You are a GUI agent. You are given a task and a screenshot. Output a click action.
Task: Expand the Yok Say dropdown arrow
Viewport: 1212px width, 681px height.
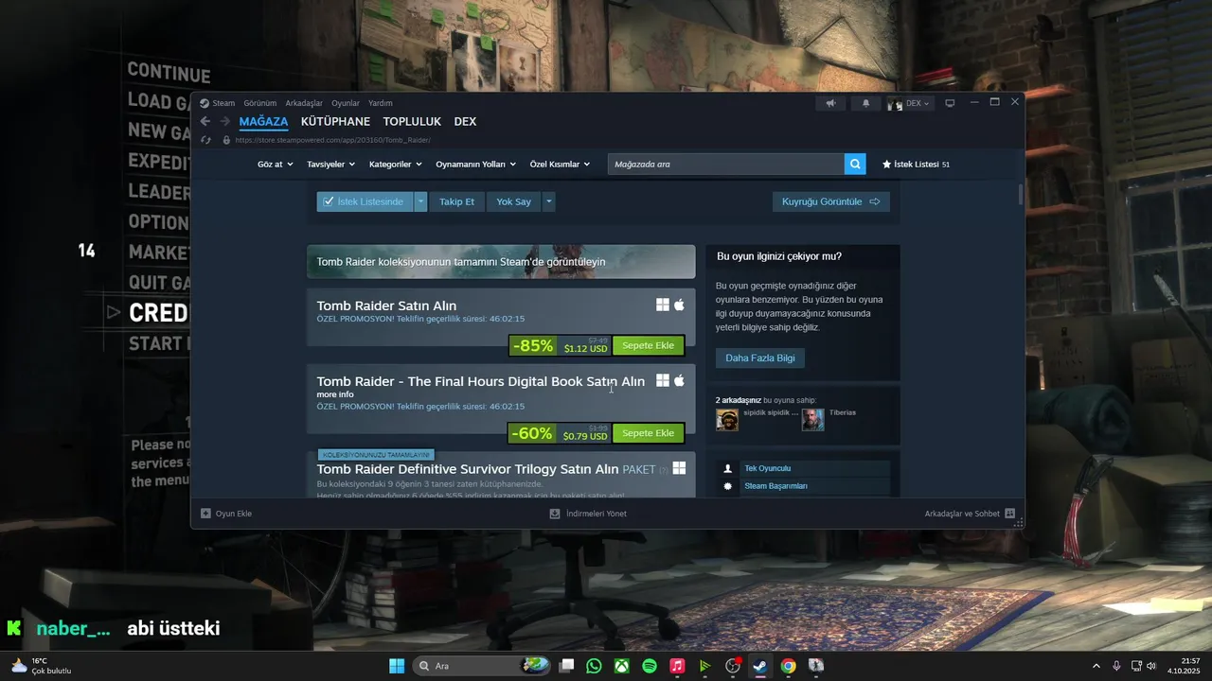coord(548,201)
